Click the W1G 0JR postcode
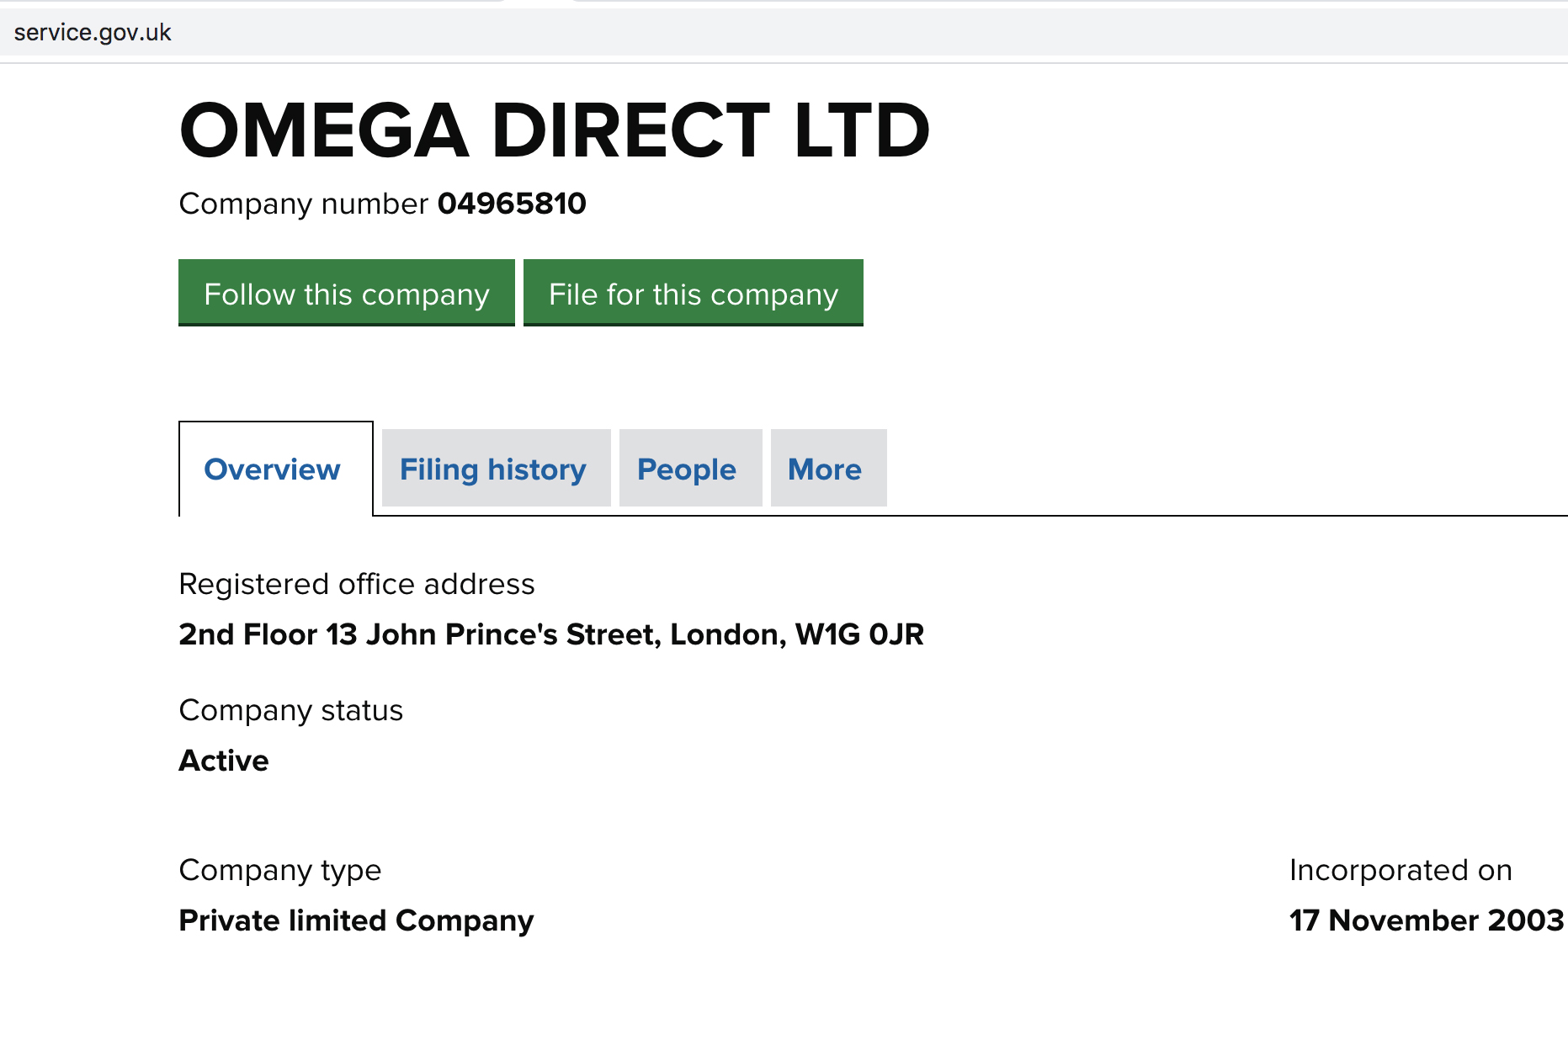The height and width of the screenshot is (1045, 1568). 859,634
